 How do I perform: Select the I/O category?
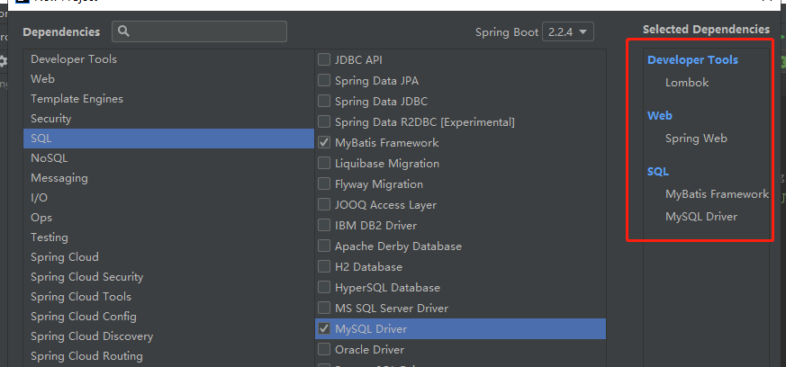(x=168, y=198)
